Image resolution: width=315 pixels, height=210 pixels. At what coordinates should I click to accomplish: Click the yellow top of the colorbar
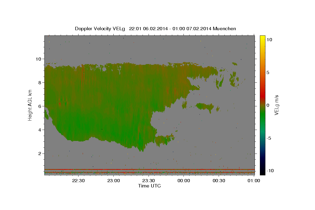262,37
